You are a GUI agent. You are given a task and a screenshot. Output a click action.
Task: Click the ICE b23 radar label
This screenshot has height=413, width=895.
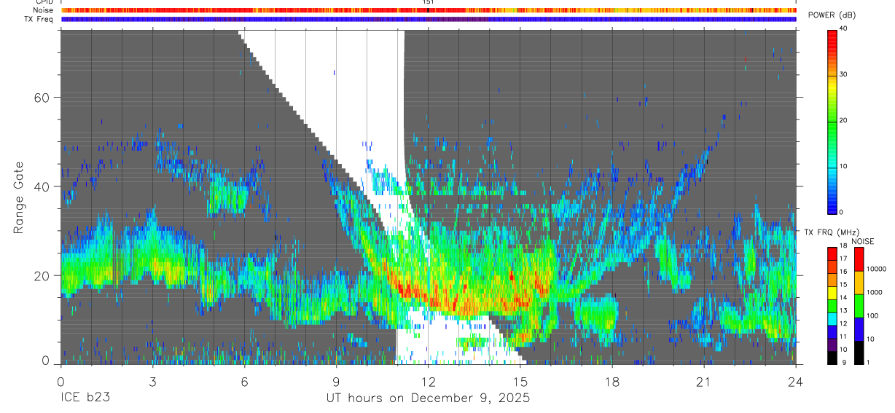click(x=85, y=398)
